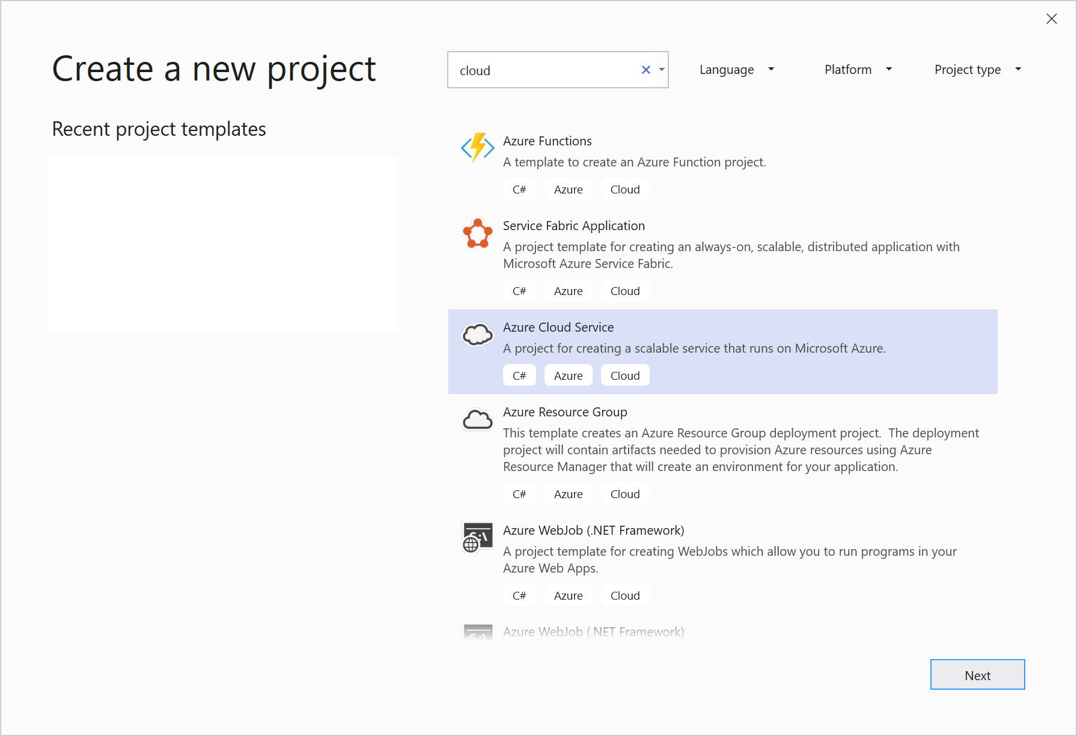Screen dimensions: 1077x736
Task: Click the Azure Resource Group cloud icon
Action: (477, 419)
